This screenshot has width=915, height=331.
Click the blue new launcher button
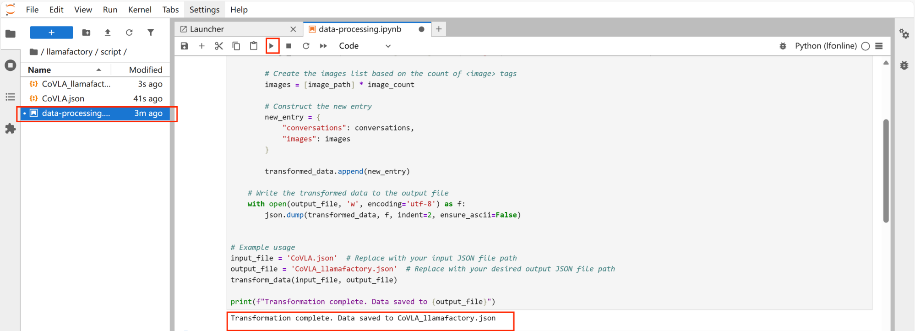click(51, 33)
